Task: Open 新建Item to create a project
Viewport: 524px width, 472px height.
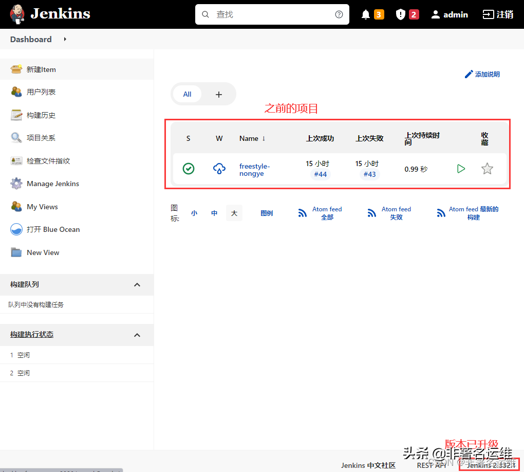Action: [41, 69]
